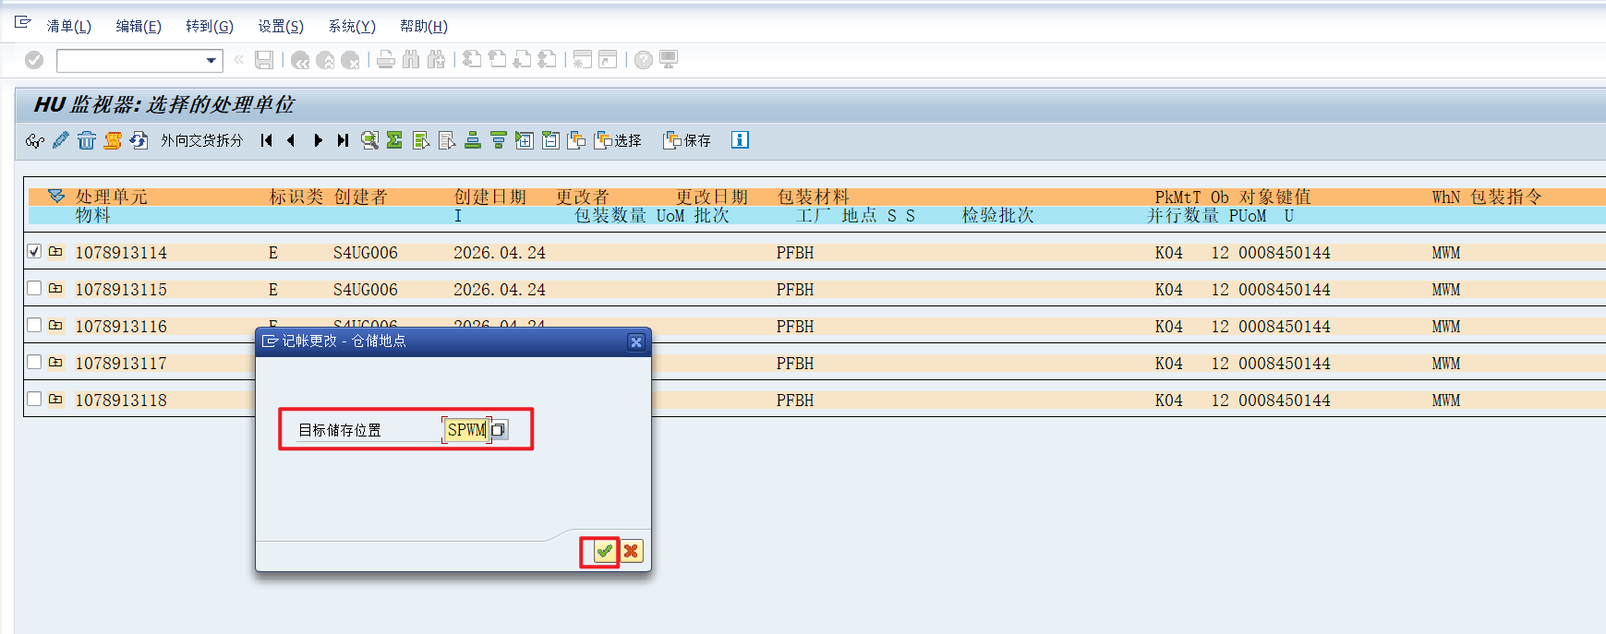Open the 编辑(E) menu
This screenshot has height=634, width=1606.
coord(139,26)
